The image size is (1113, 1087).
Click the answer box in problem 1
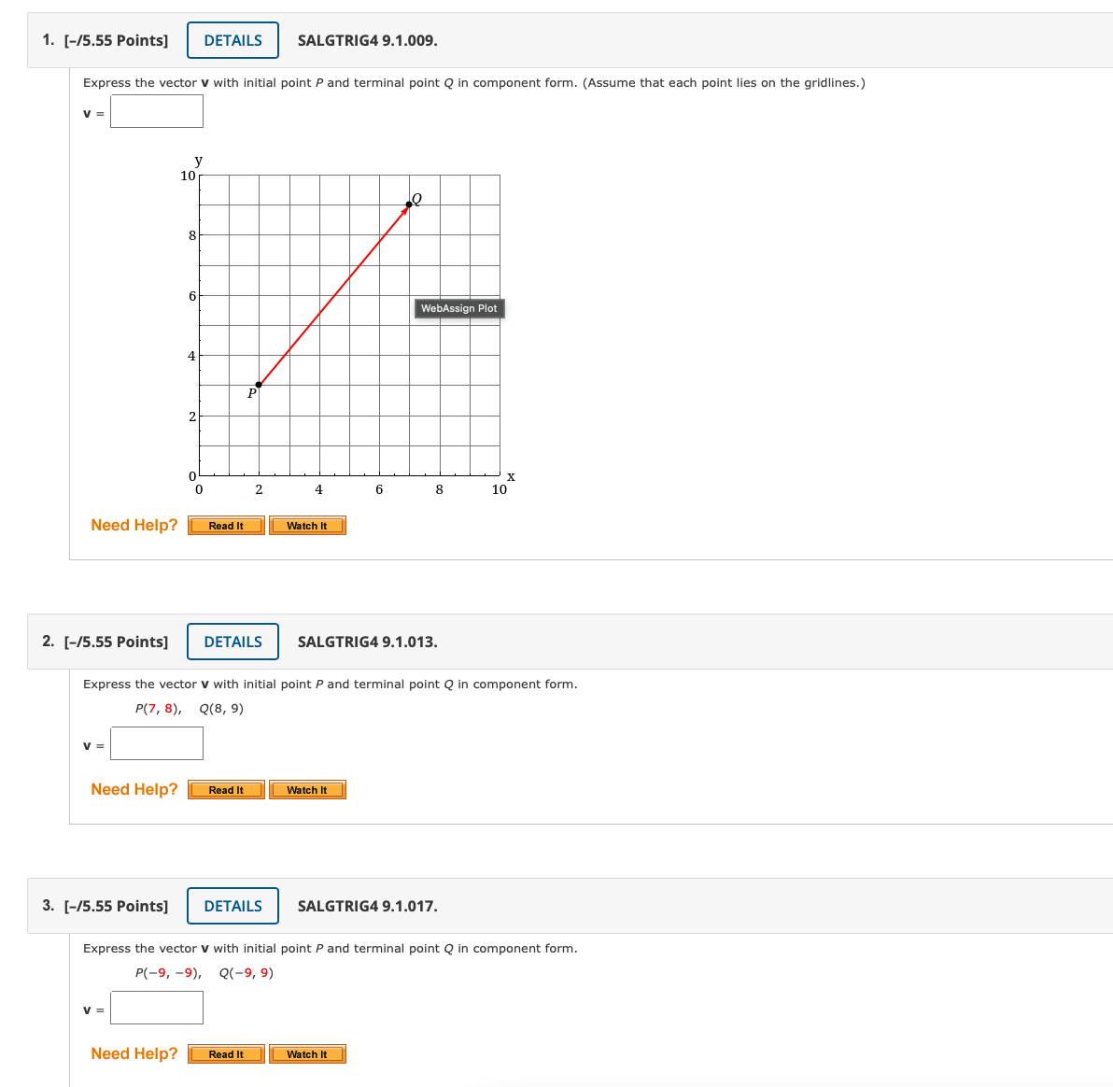156,110
